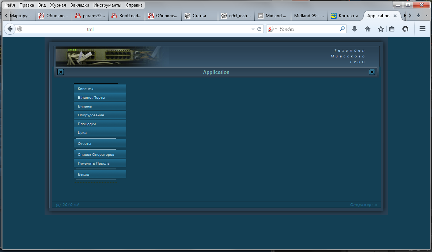Image resolution: width=432 pixels, height=252 pixels.
Task: Open the bookmarks list icon
Action: click(x=392, y=29)
